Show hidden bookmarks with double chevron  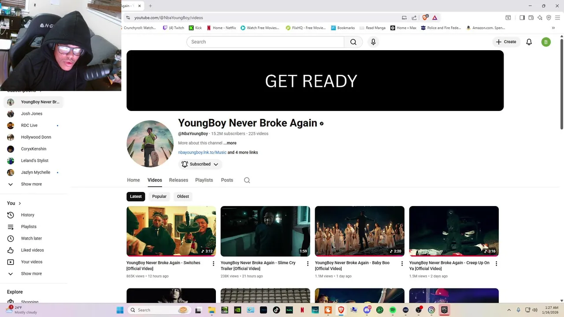coord(553,28)
